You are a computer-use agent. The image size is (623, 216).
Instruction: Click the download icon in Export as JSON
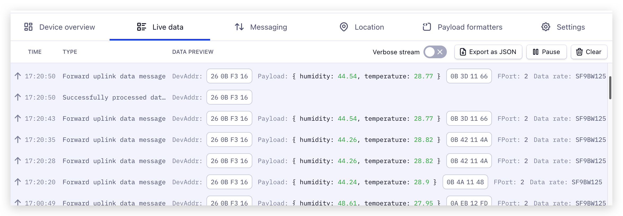(x=463, y=52)
